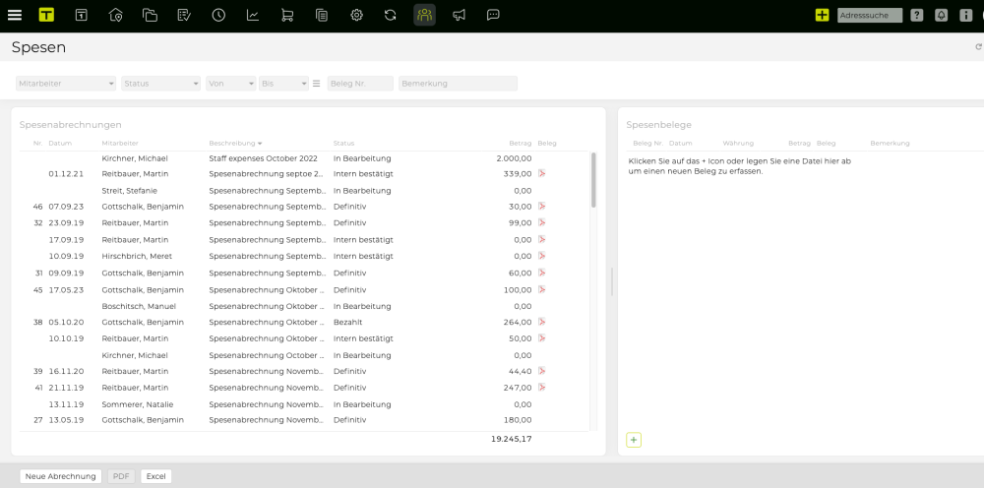Click the date 17.05.23 cell

66,290
